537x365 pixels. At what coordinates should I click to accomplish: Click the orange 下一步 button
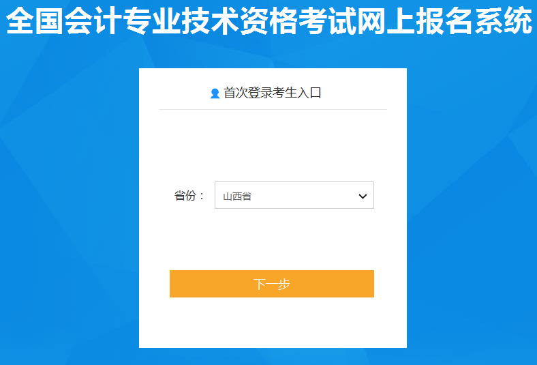[272, 283]
